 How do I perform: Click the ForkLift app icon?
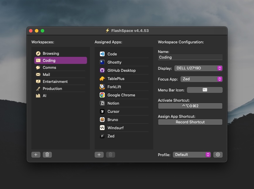pos(102,87)
